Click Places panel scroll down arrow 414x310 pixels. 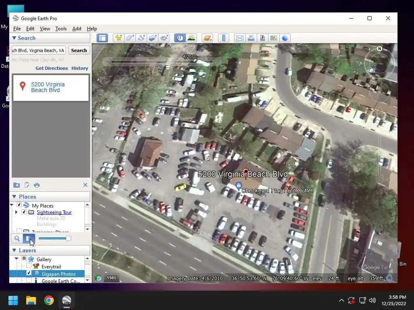click(87, 230)
